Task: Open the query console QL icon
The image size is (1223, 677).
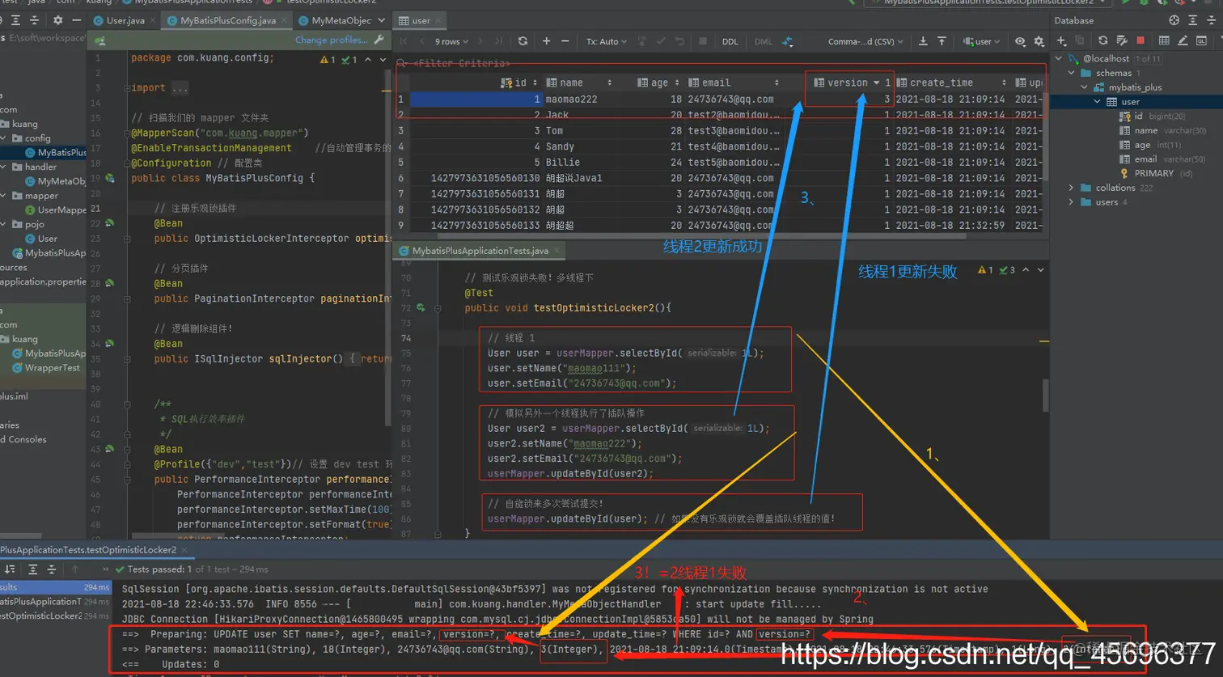Action: [1202, 40]
